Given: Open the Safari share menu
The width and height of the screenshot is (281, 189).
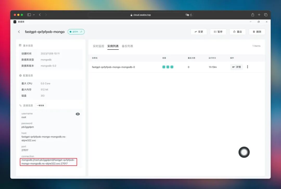Looking at the screenshot, I should 253,15.
